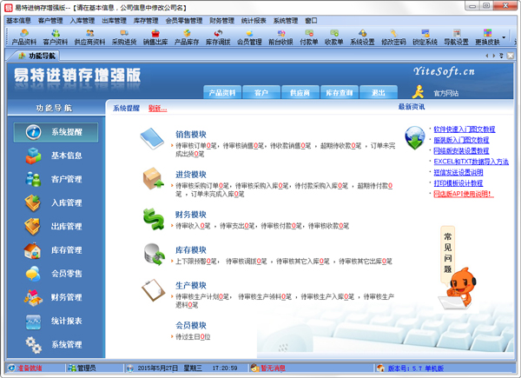Image resolution: width=521 pixels, height=378 pixels.
Task: Select 客户管理 in the sidebar navigation
Action: (x=56, y=179)
